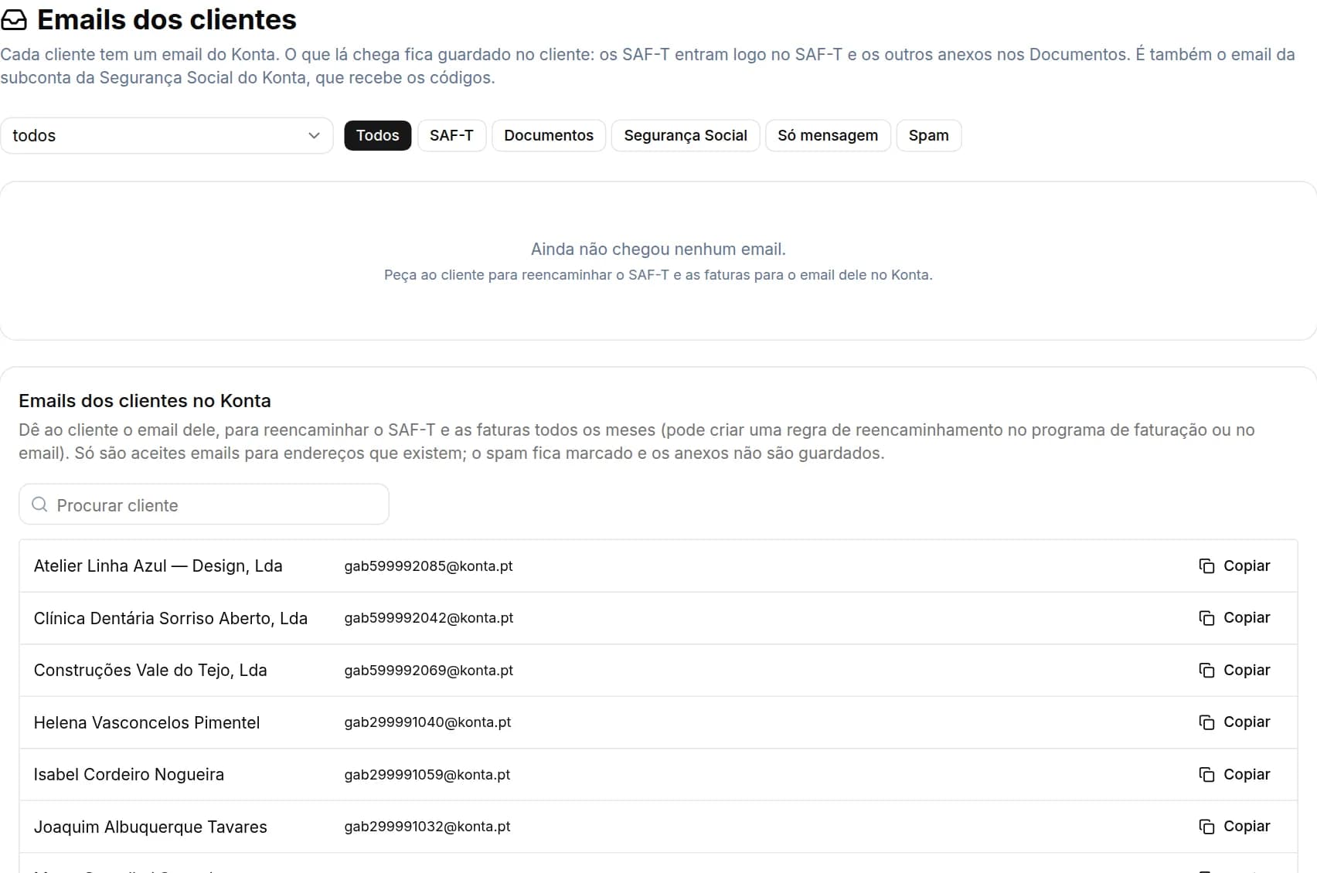Select email gab599992085@konta.pt
This screenshot has height=873, width=1317.
pyautogui.click(x=428, y=566)
